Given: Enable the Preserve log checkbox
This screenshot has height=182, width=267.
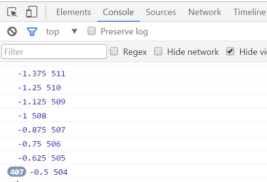Looking at the screenshot, I should (x=91, y=31).
